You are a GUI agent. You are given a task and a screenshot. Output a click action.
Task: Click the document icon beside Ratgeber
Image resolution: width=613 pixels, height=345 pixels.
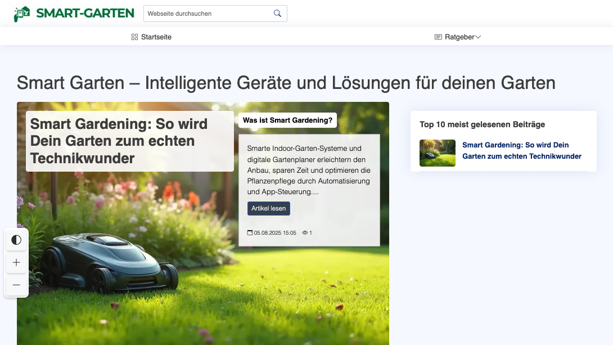(438, 37)
